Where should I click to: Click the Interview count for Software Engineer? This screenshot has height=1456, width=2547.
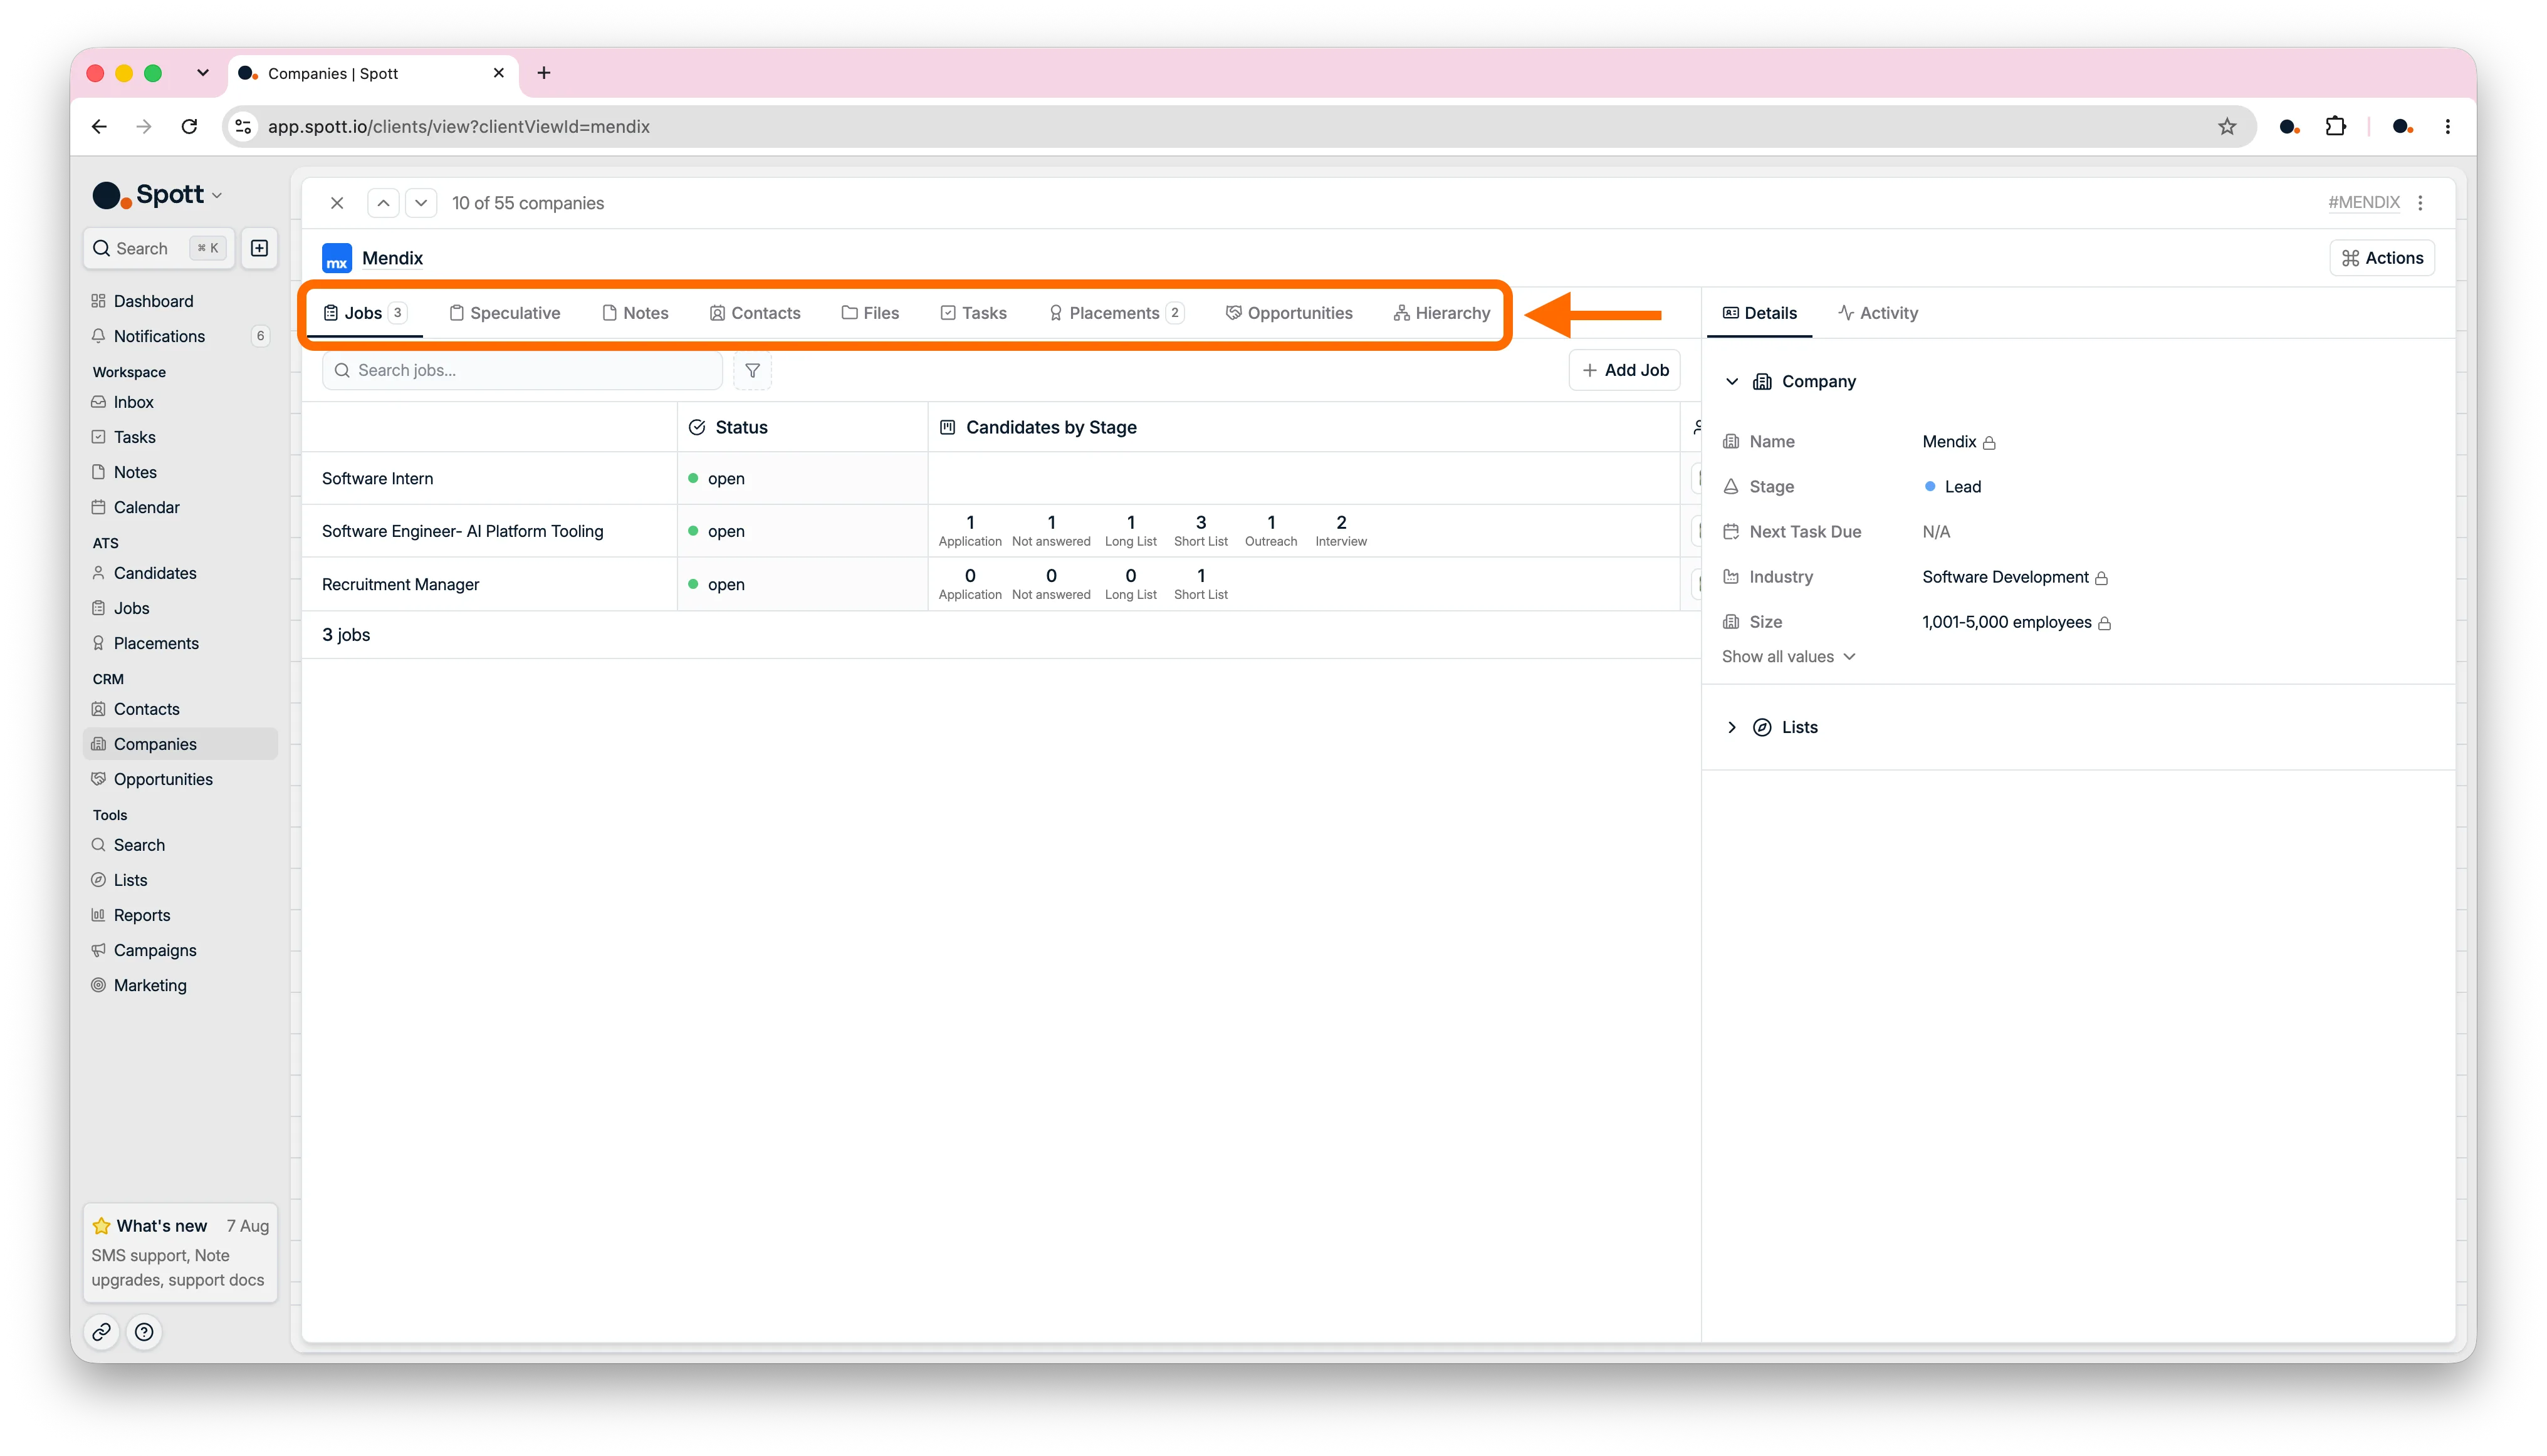(x=1341, y=530)
